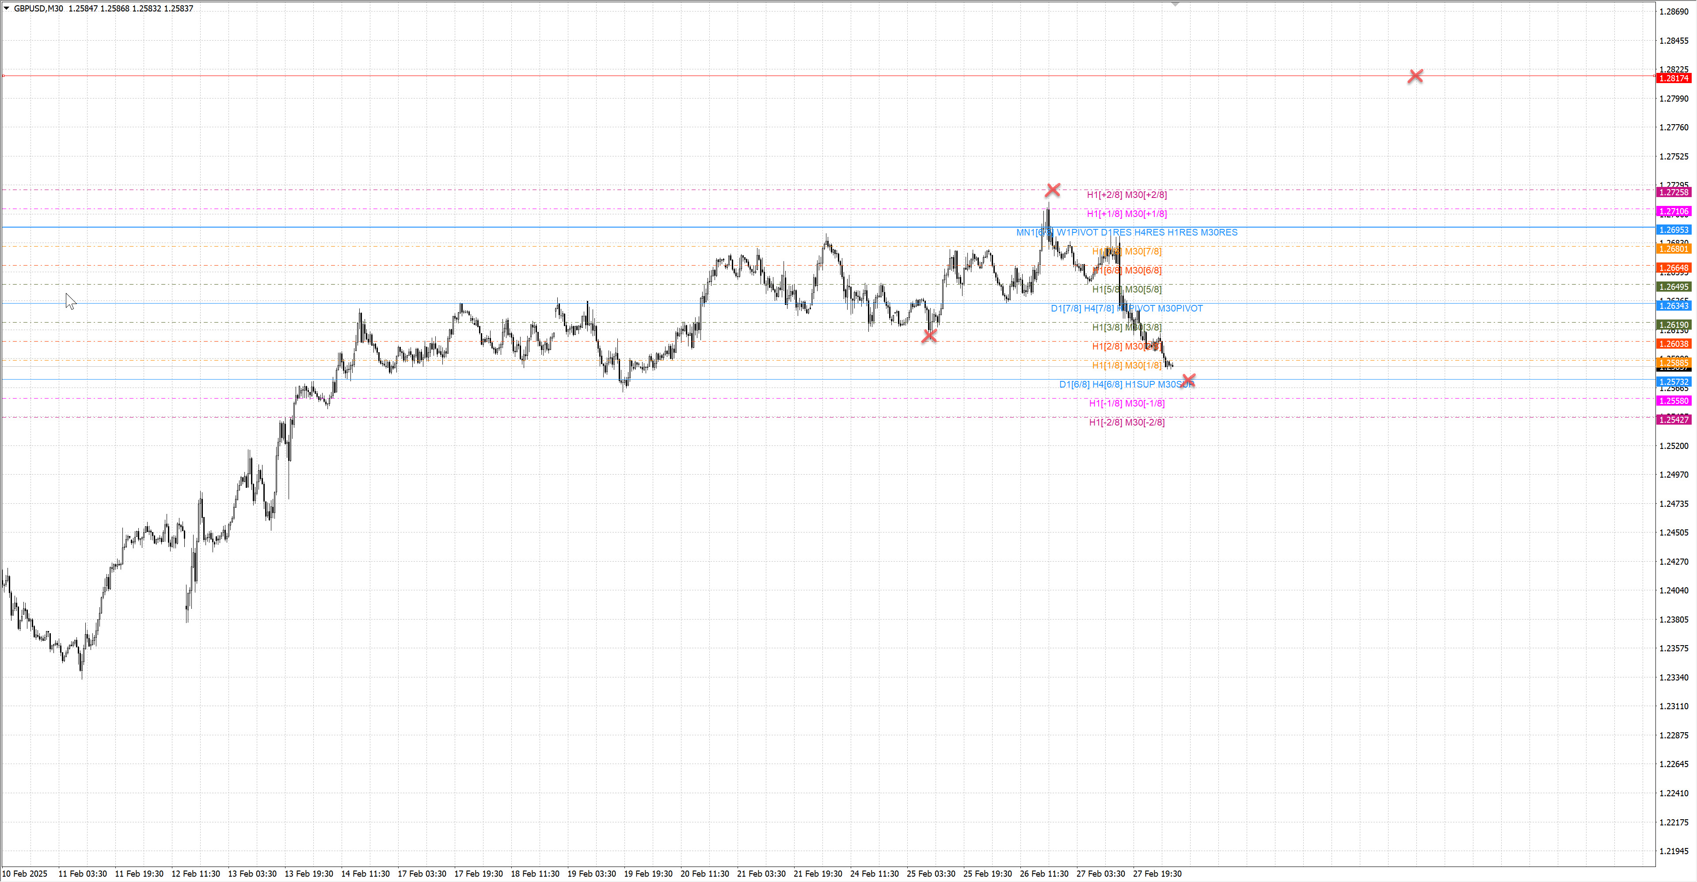Open the GBPUSD,M30 symbol arrow menu
The height and width of the screenshot is (882, 1697).
point(7,8)
